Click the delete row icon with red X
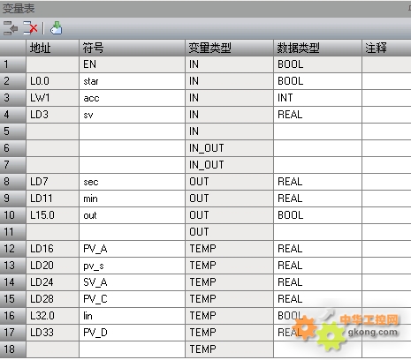Viewport: 411px width, 360px height. 30,28
